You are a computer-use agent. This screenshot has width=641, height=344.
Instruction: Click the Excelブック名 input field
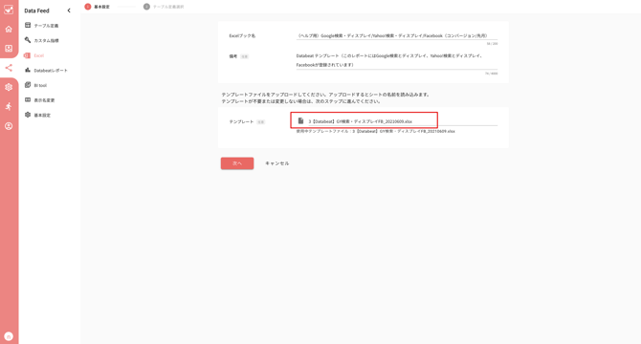(x=396, y=36)
